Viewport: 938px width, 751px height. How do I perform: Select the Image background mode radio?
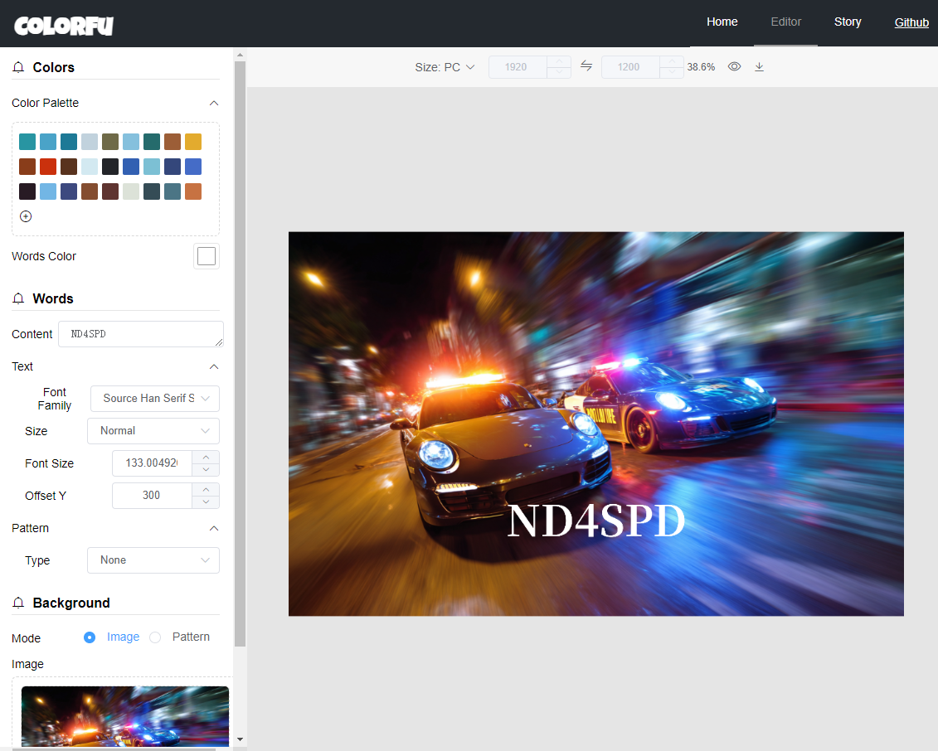[90, 637]
